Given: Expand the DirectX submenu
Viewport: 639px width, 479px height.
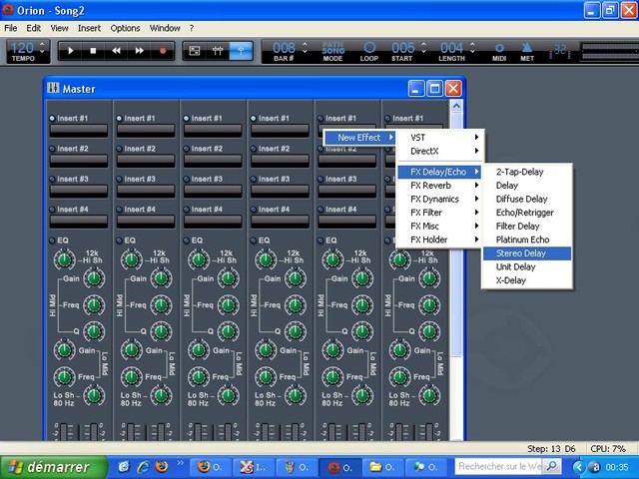Looking at the screenshot, I should [440, 151].
